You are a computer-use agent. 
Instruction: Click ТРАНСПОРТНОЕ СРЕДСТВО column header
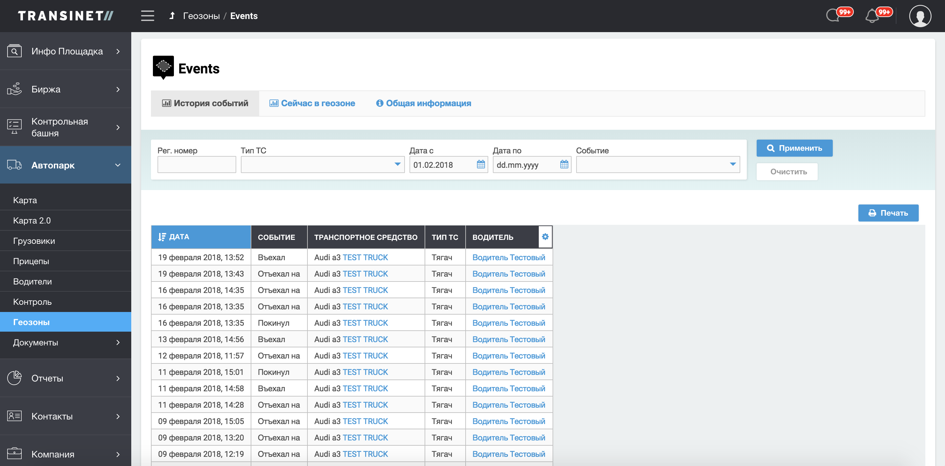click(366, 237)
